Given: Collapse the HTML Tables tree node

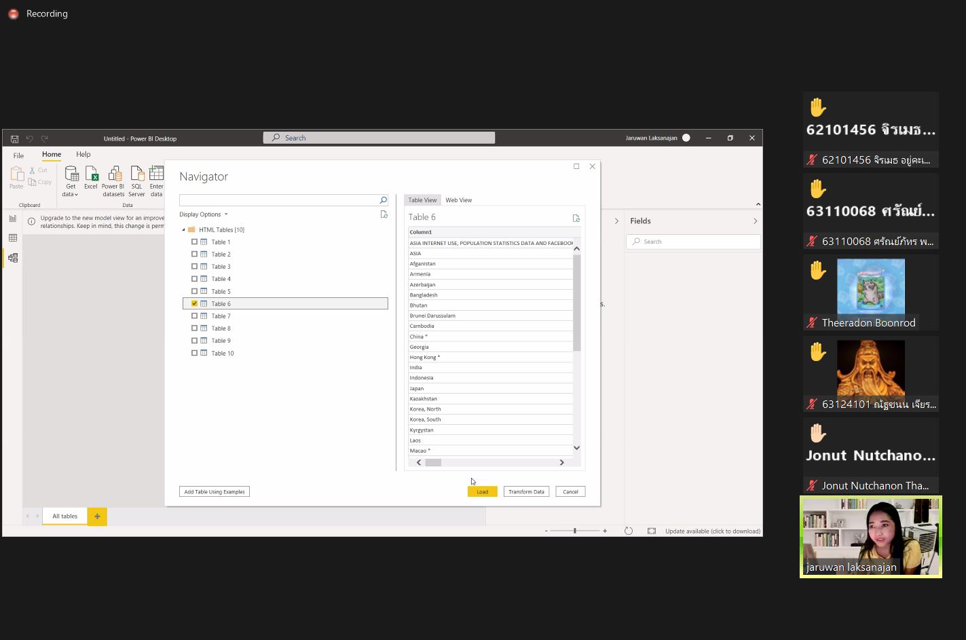Looking at the screenshot, I should (x=183, y=229).
